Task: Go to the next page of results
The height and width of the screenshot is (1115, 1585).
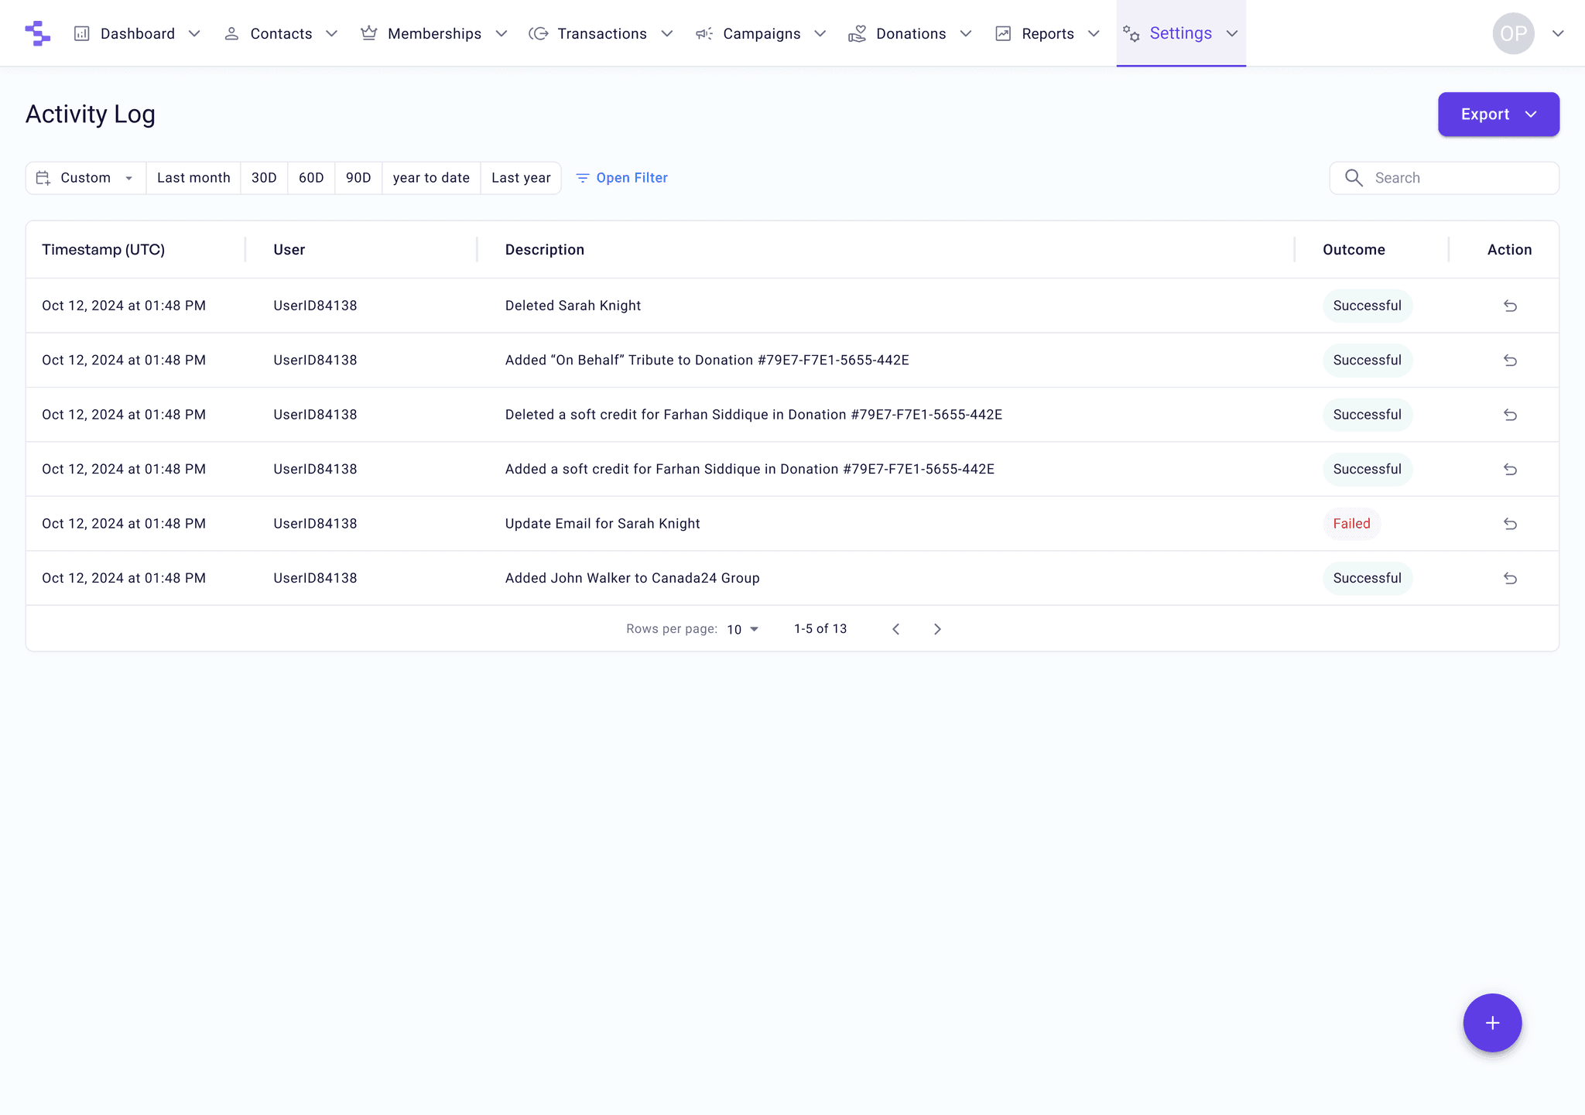Action: point(937,629)
